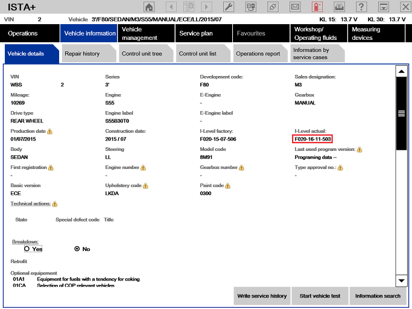Click the minimize window toolbar icon
412x309 pixels.
[x=384, y=7]
